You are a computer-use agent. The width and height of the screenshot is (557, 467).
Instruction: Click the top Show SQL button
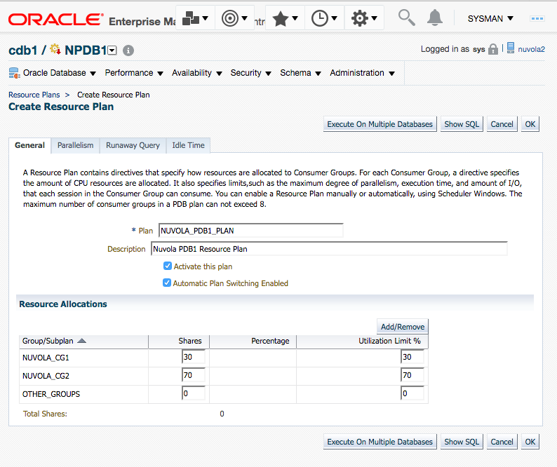click(x=462, y=124)
